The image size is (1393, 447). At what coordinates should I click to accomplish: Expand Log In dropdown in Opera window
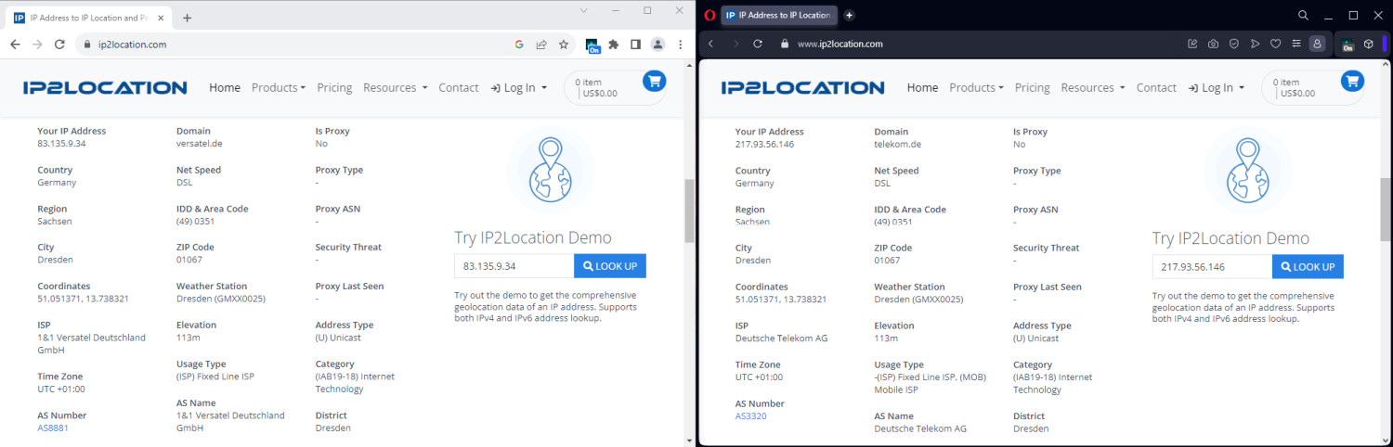point(1217,87)
